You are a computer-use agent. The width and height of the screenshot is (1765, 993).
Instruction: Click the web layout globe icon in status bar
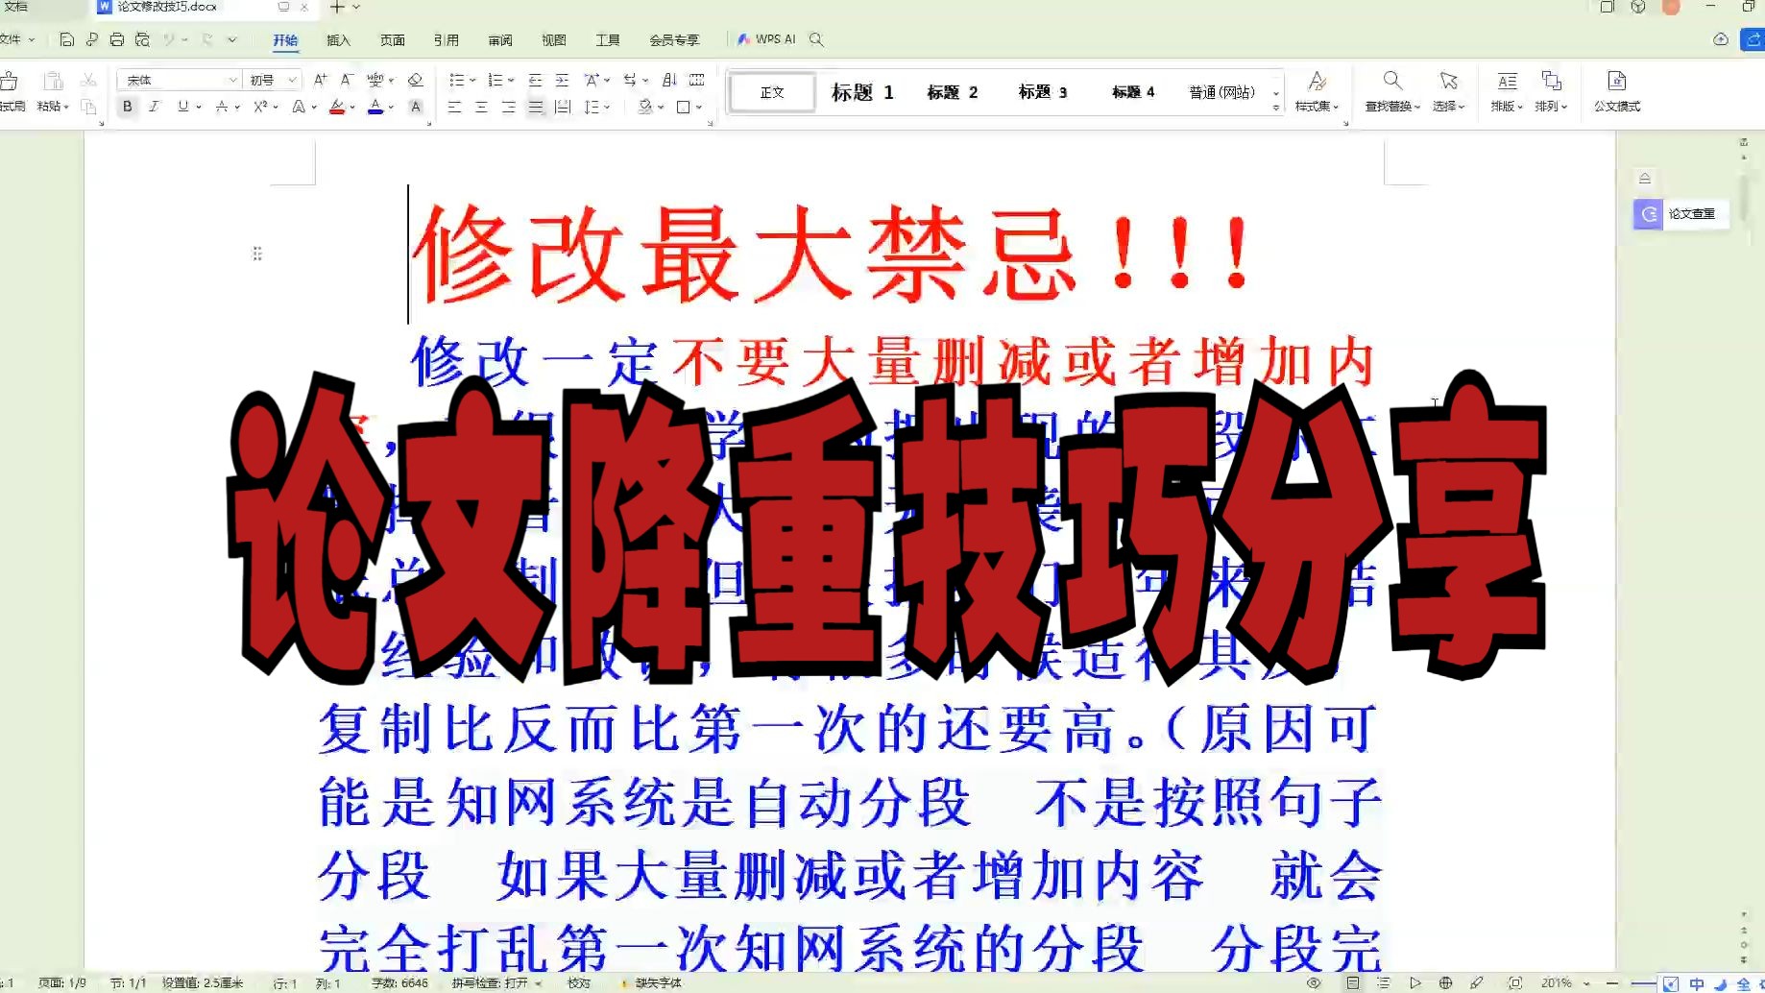click(x=1445, y=982)
